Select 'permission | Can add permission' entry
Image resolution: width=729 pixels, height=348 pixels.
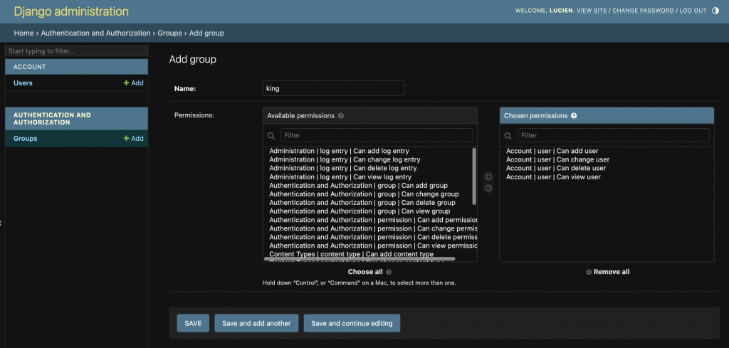tap(373, 220)
